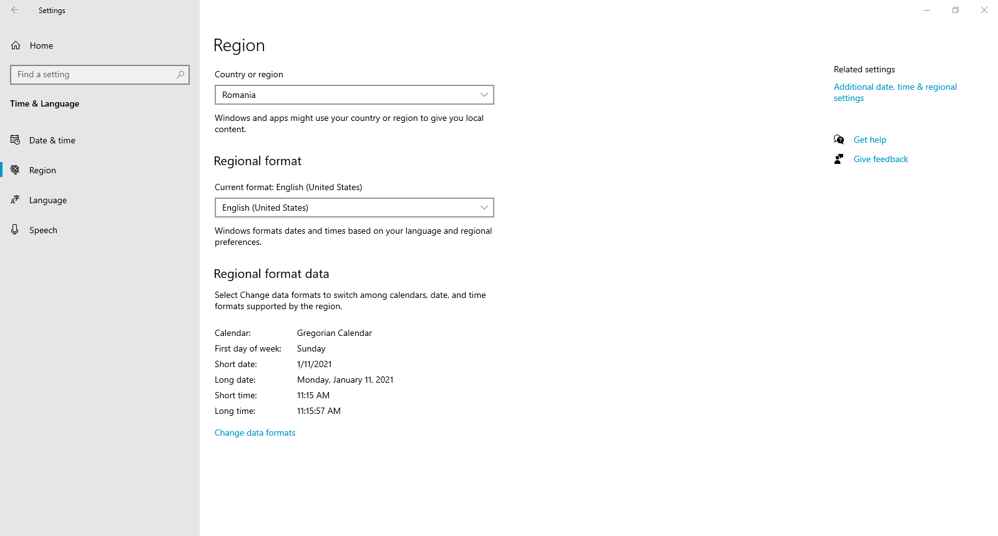Image resolution: width=998 pixels, height=536 pixels.
Task: Click the Give feedback link
Action: [881, 159]
